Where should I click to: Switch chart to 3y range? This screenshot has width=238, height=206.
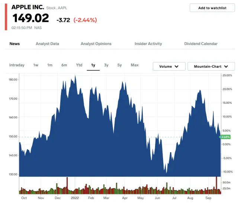point(106,65)
